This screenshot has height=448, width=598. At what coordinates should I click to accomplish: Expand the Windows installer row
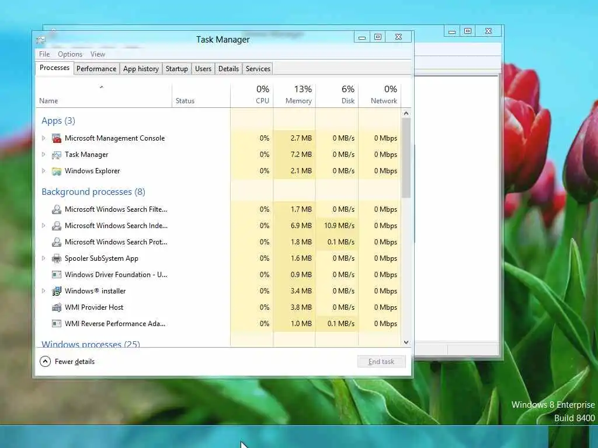[x=43, y=291]
